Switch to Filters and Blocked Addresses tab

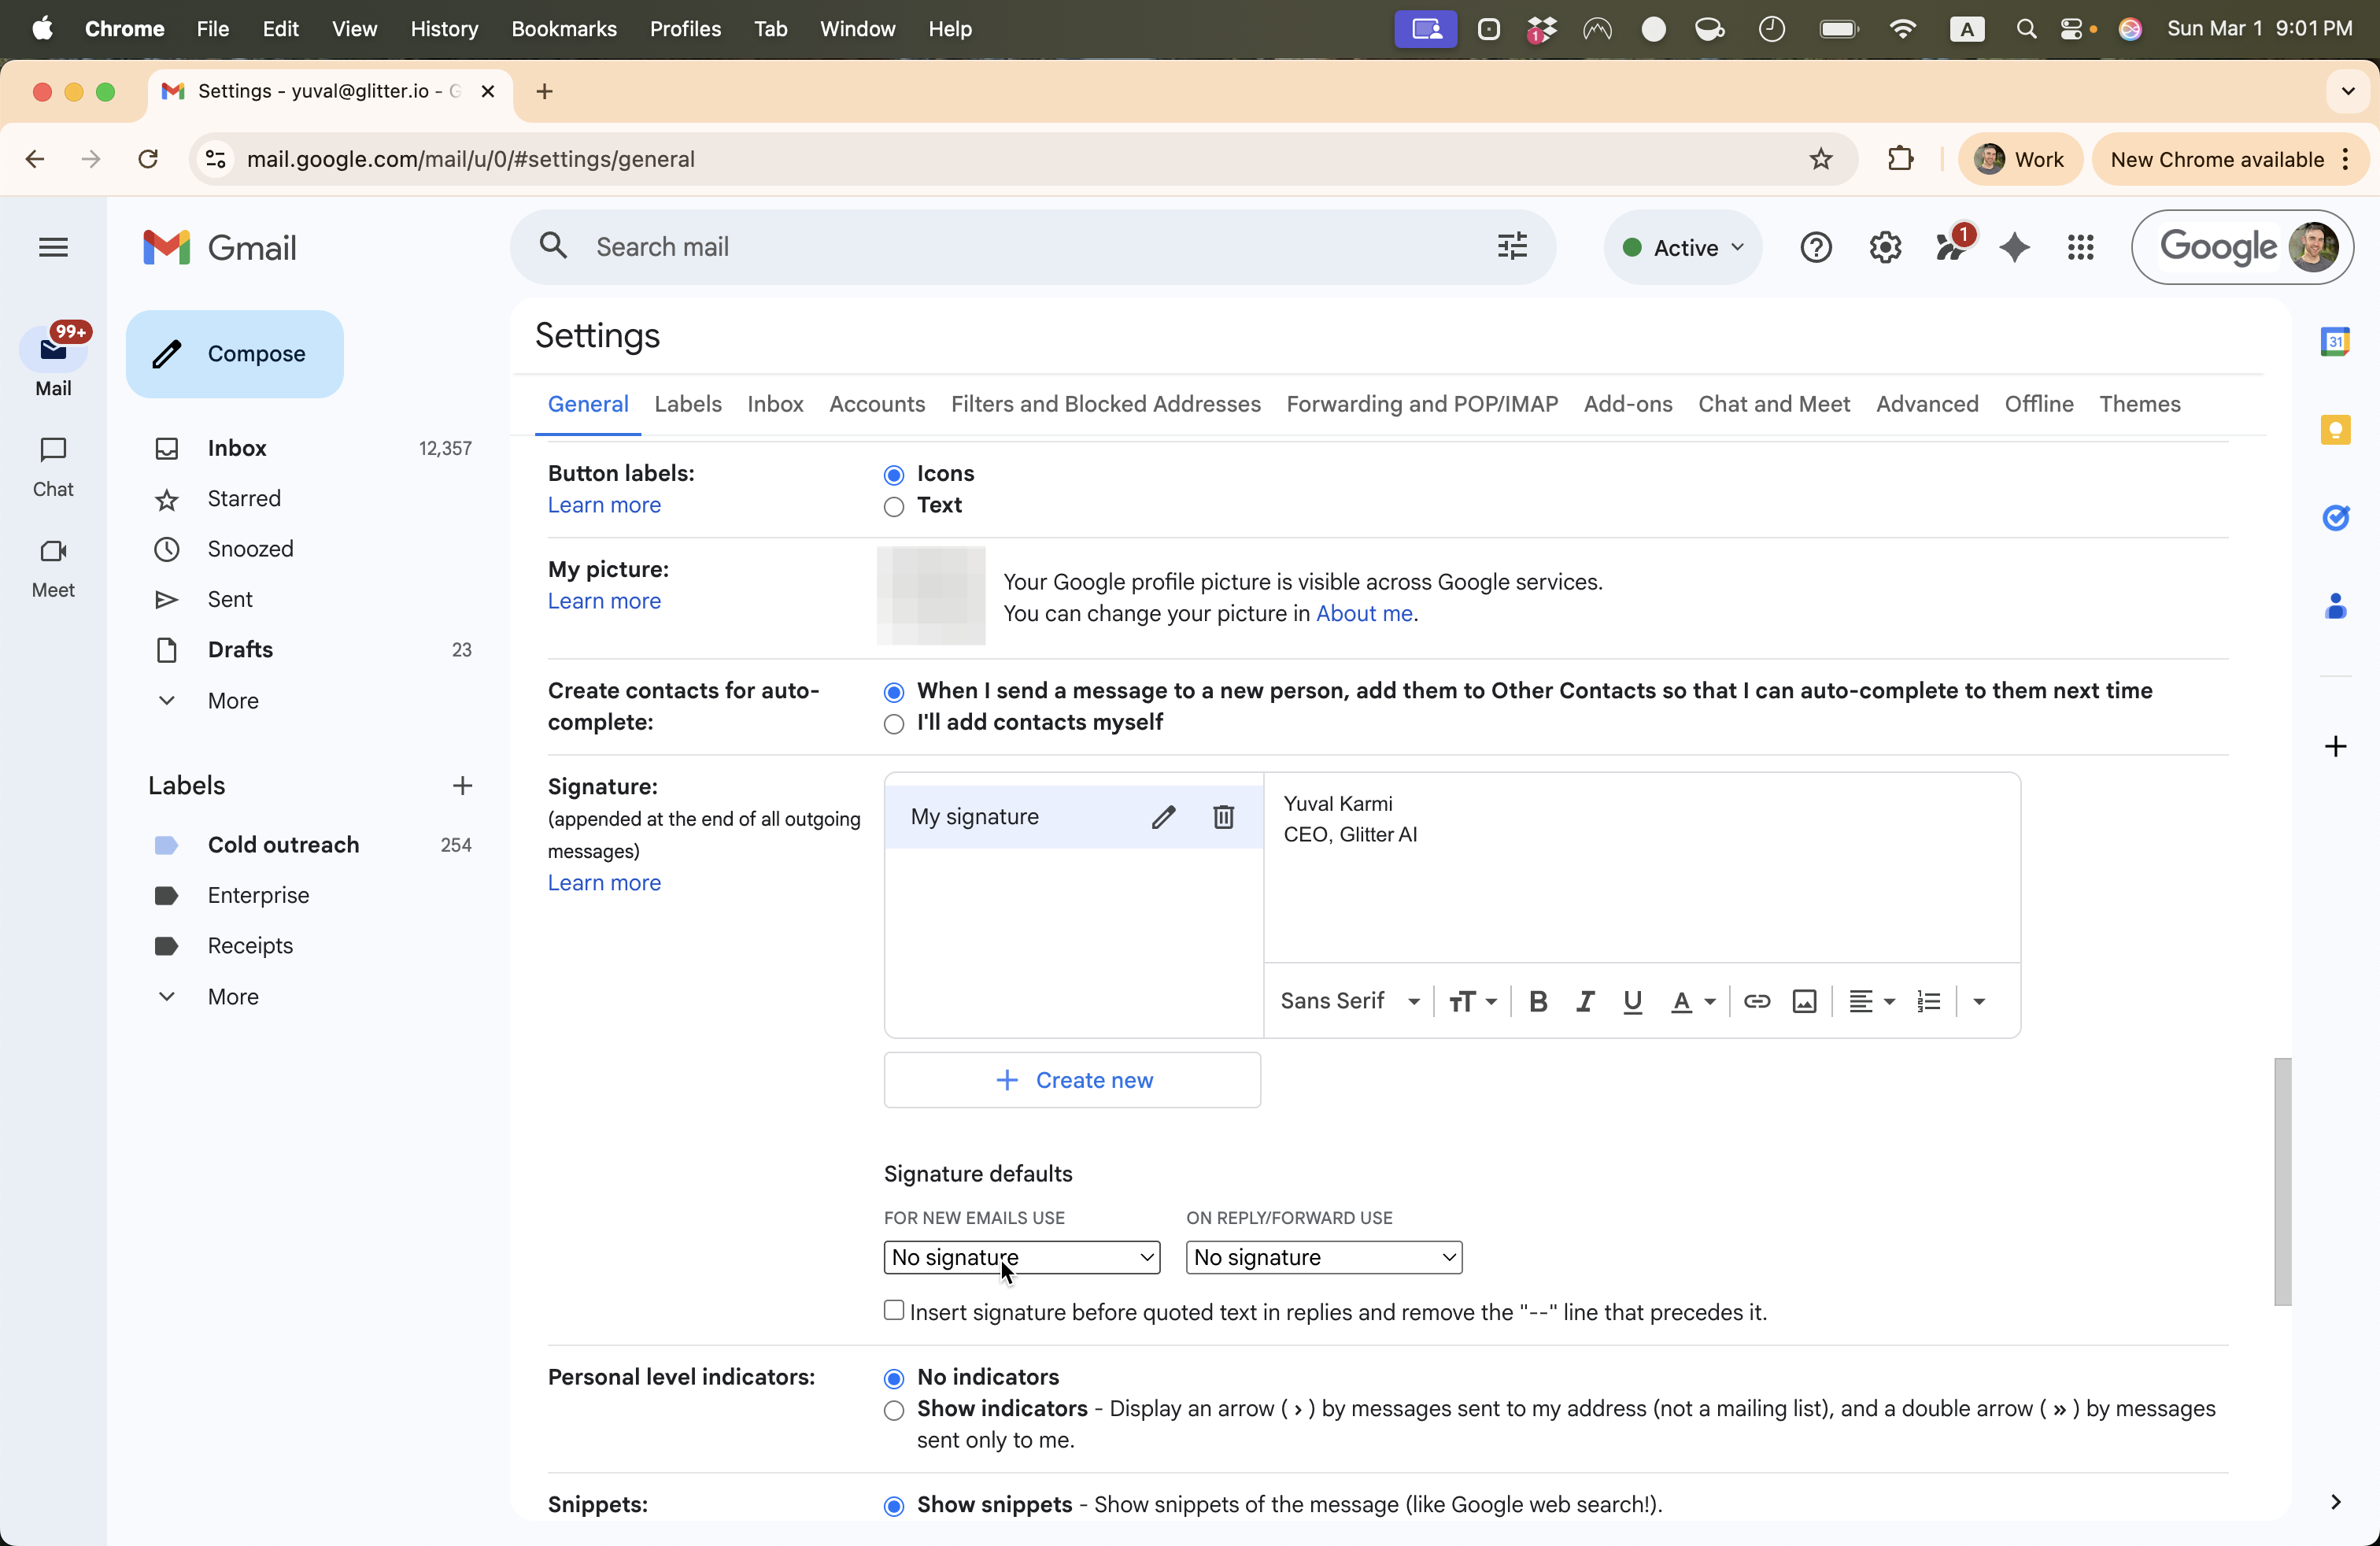point(1105,404)
